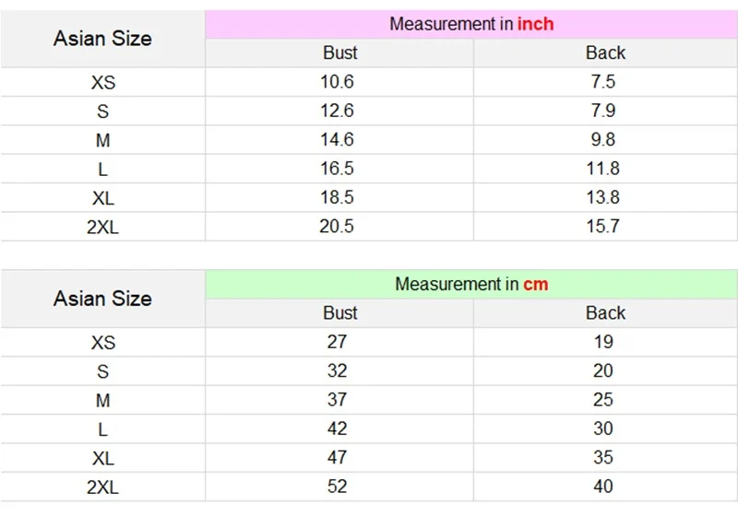Click the M size label in the cm table
Image resolution: width=738 pixels, height=516 pixels.
pyautogui.click(x=102, y=400)
